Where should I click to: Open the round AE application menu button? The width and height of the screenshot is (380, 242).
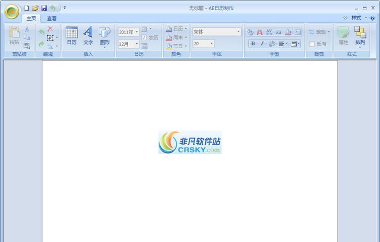pyautogui.click(x=12, y=12)
